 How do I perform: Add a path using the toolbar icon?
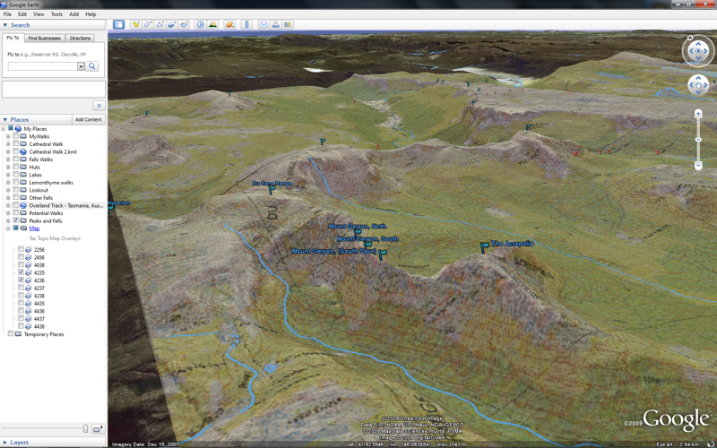(160, 25)
